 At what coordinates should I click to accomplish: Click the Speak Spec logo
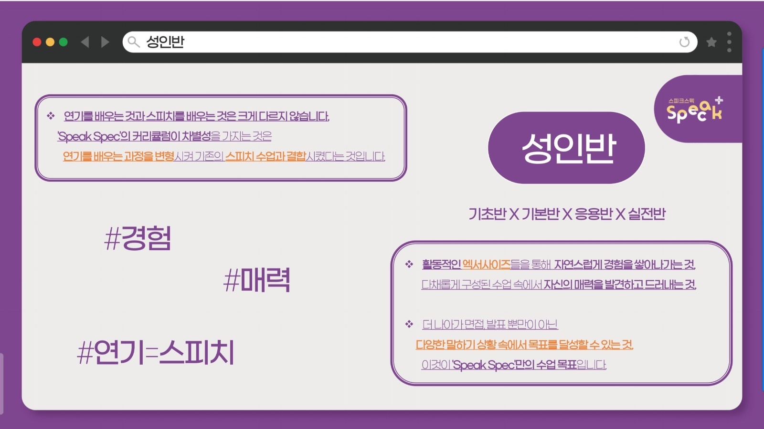[695, 110]
